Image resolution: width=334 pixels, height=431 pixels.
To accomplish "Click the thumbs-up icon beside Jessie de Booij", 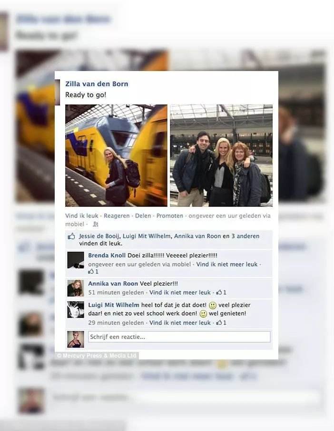I will [x=71, y=236].
